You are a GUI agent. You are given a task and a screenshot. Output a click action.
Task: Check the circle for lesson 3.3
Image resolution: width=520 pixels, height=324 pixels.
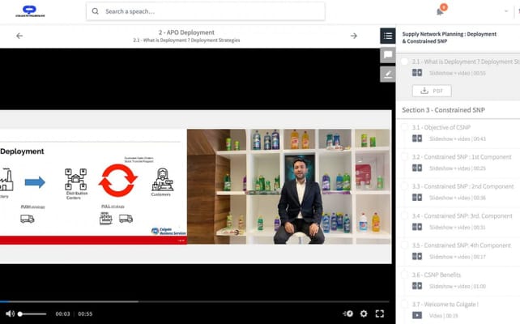404,186
